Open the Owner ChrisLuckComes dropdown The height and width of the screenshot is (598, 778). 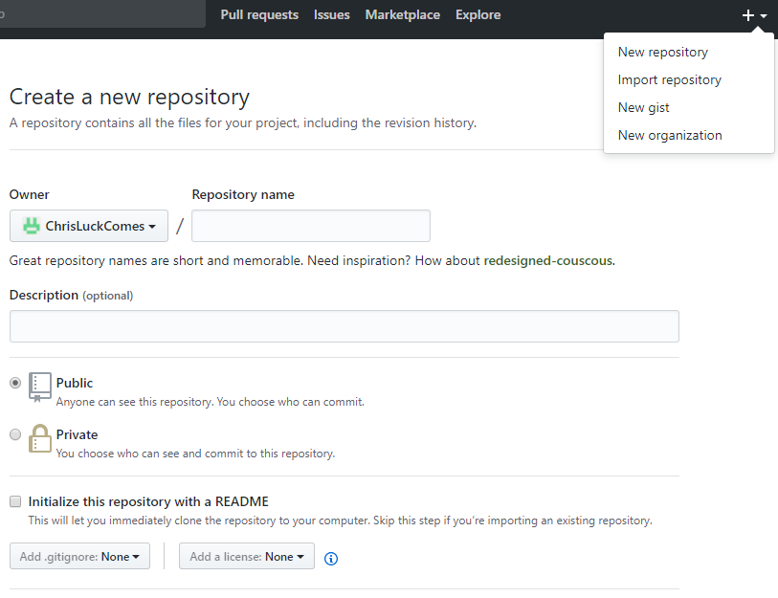point(89,226)
